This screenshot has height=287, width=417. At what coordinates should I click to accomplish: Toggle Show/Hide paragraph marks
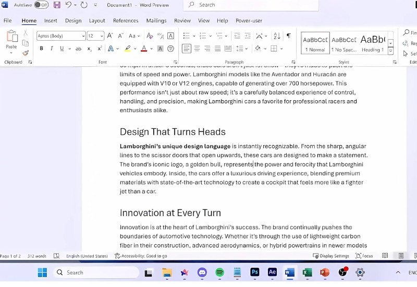(x=289, y=35)
